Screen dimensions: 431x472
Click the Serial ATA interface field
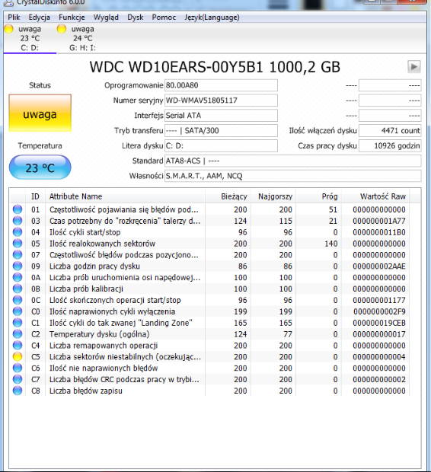pyautogui.click(x=221, y=116)
